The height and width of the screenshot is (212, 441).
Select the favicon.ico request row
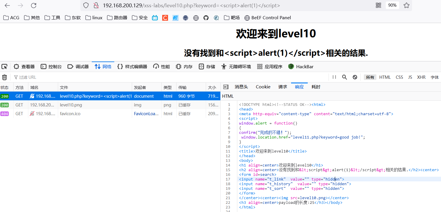(x=110, y=114)
